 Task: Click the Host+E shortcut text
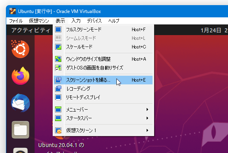[x=139, y=80]
